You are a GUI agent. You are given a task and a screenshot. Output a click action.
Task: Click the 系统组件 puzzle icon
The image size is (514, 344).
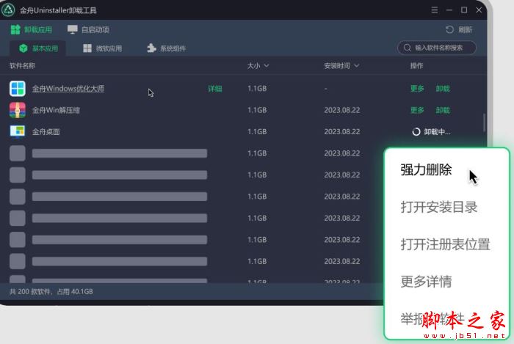pos(151,48)
